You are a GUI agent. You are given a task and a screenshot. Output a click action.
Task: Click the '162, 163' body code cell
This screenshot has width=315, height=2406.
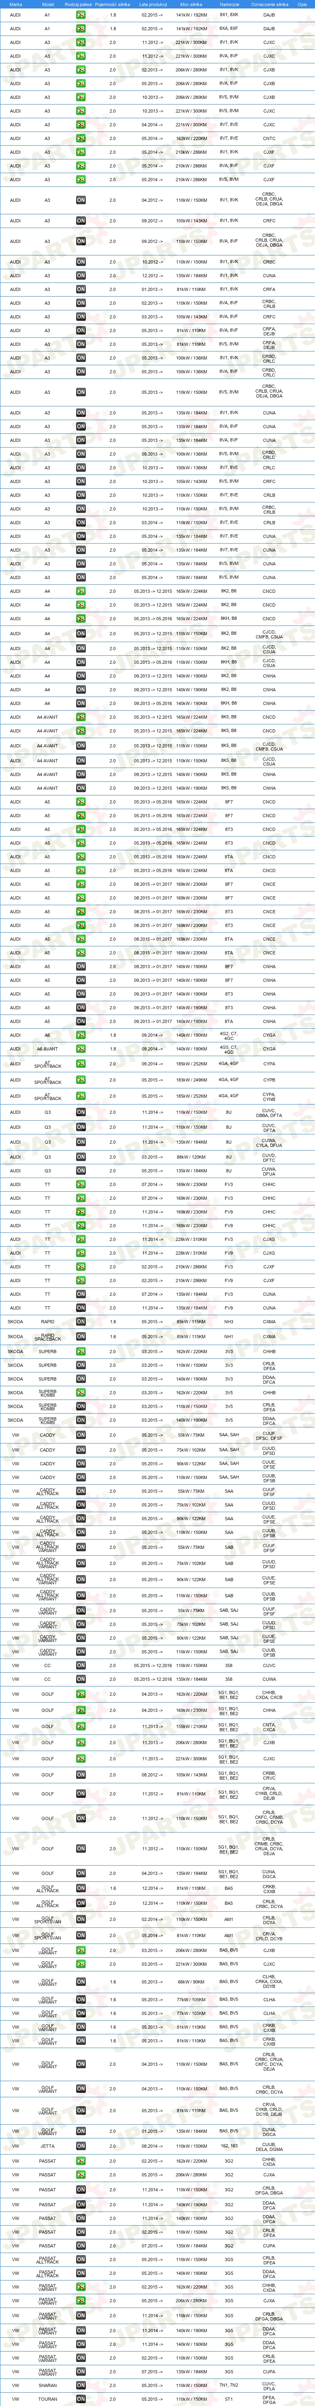[229, 2147]
